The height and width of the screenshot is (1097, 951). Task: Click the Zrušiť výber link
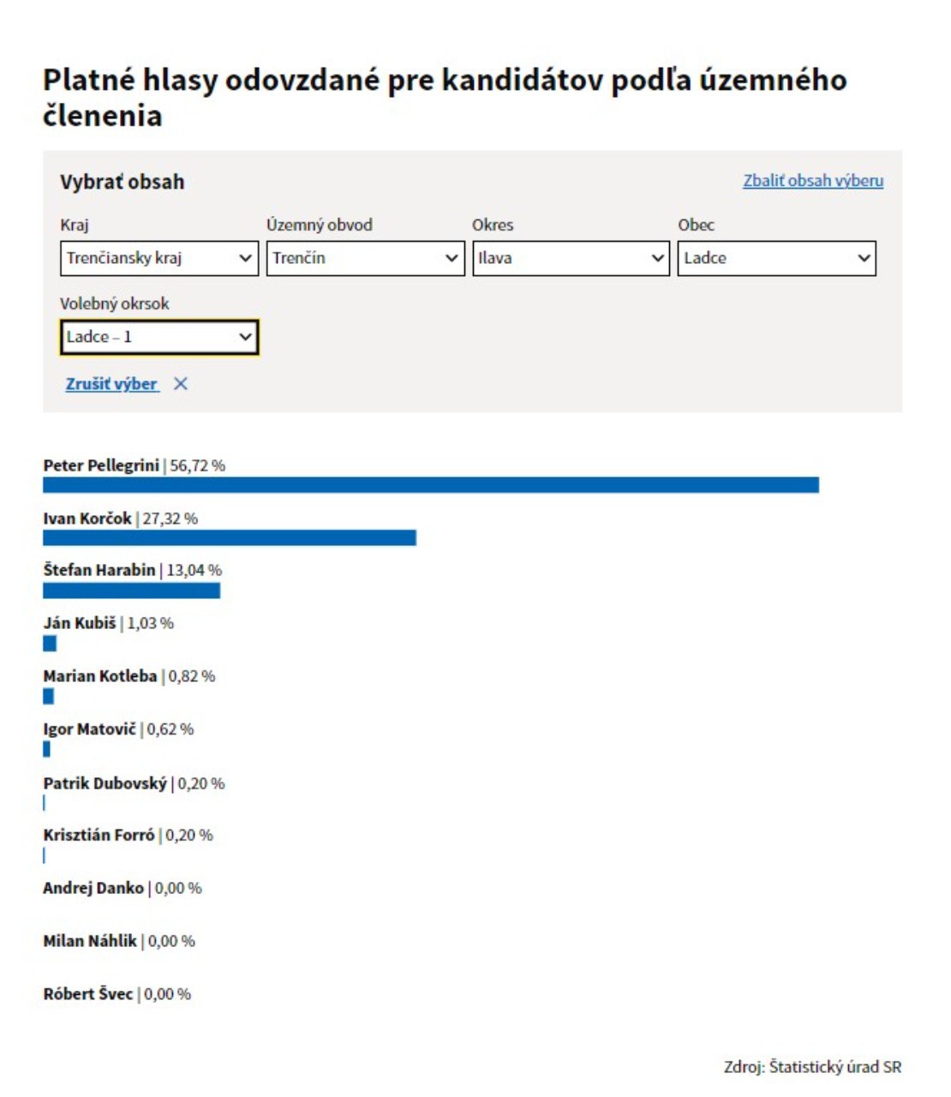(112, 384)
